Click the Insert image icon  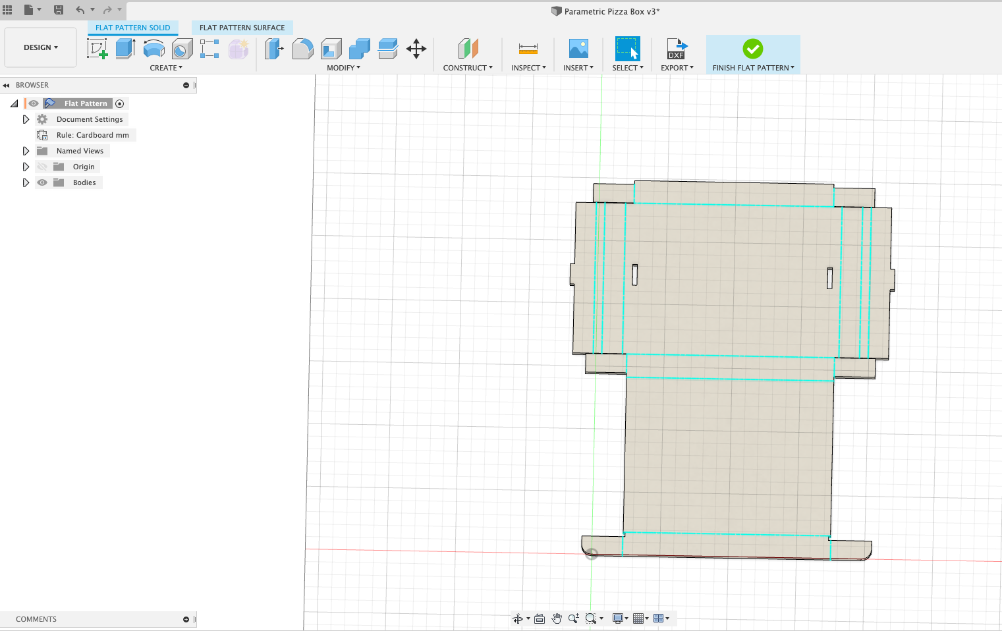tap(578, 48)
